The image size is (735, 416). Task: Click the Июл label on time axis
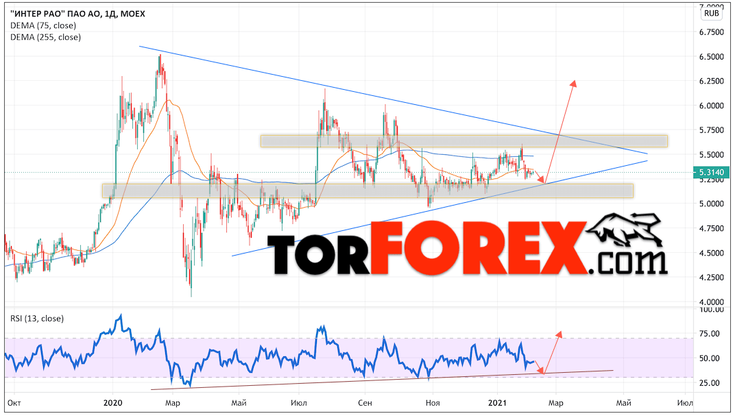point(299,403)
